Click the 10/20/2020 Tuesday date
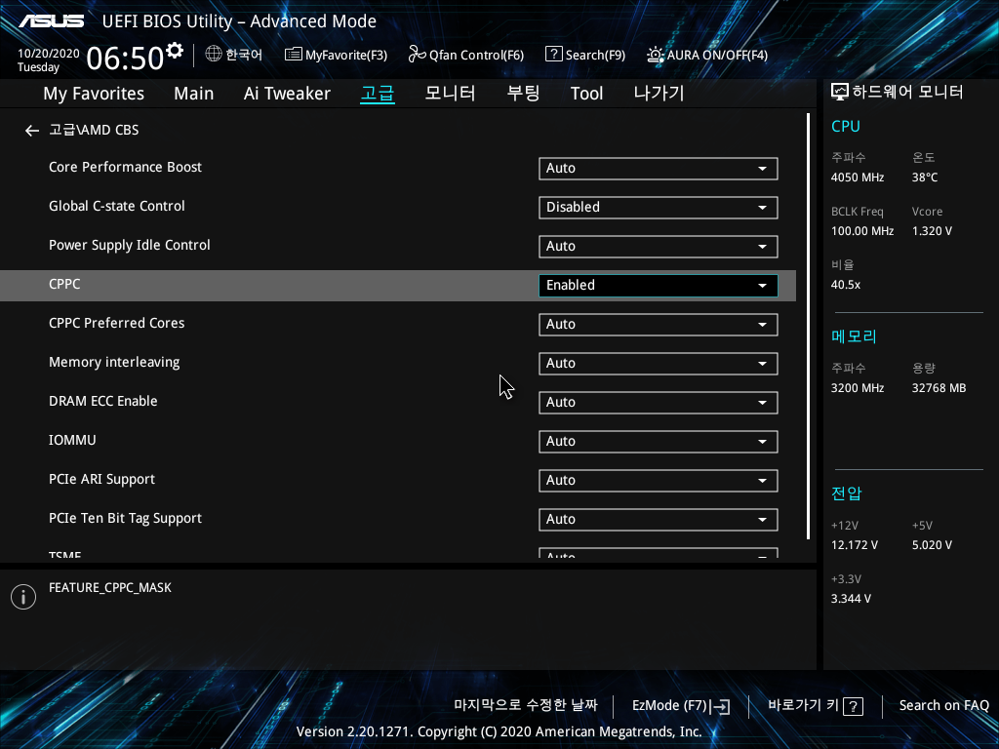Image resolution: width=999 pixels, height=749 pixels. [49, 59]
